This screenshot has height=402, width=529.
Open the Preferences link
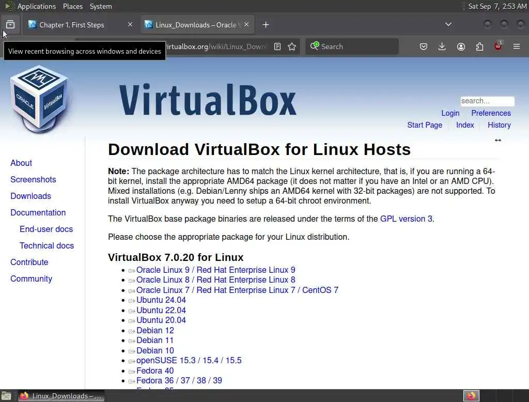[491, 113]
